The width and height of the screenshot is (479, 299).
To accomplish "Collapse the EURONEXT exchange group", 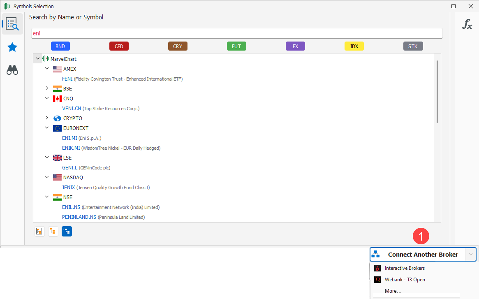I will [x=47, y=128].
